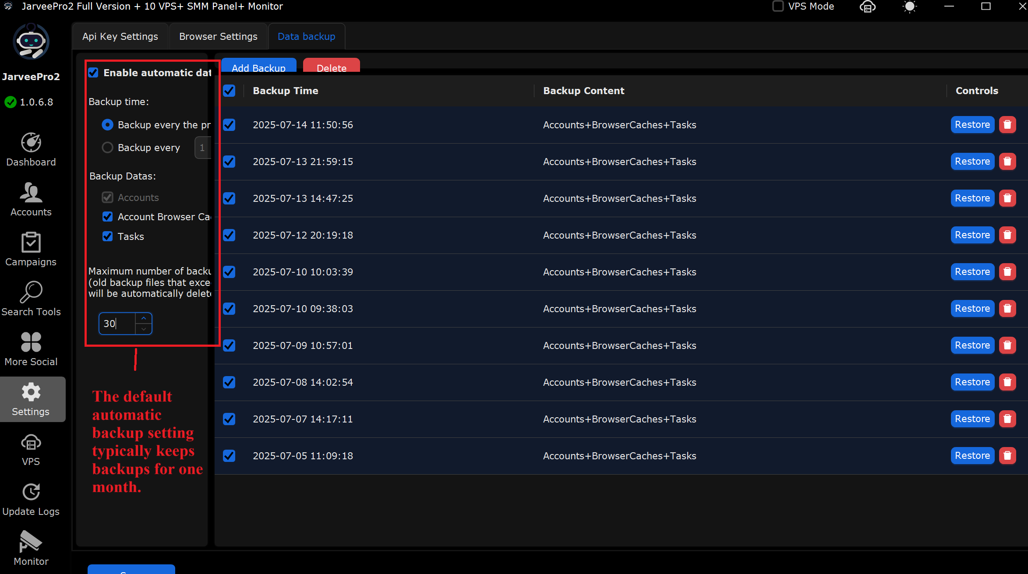Click the green version status check icon
Viewport: 1028px width, 574px height.
tap(10, 102)
